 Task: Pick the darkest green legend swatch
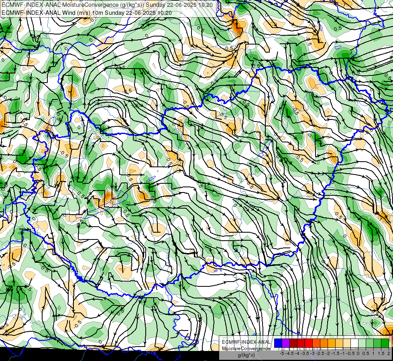[385, 343]
